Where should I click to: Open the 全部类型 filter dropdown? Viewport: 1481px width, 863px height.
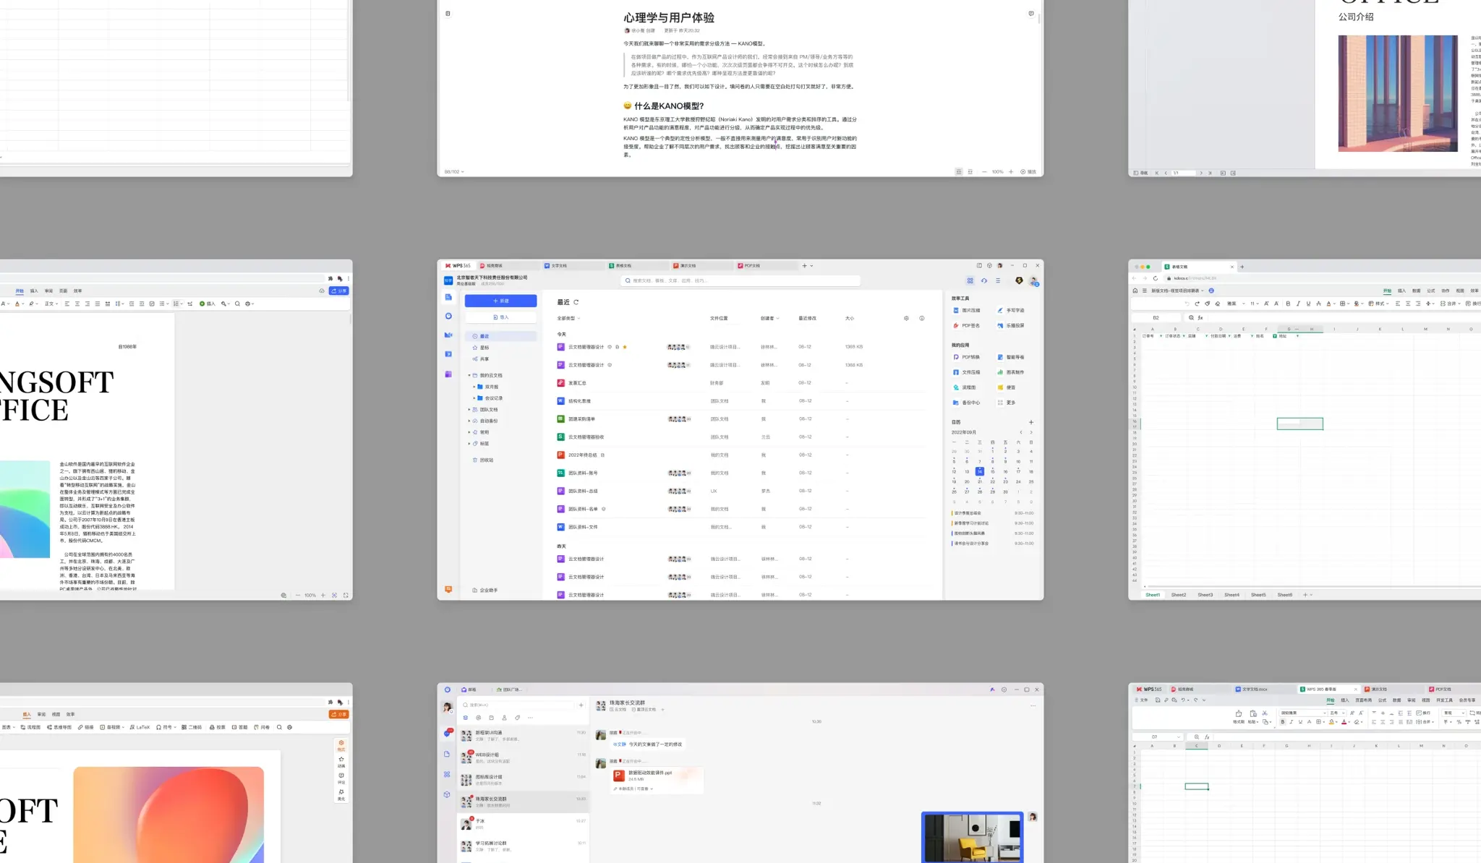pyautogui.click(x=568, y=318)
